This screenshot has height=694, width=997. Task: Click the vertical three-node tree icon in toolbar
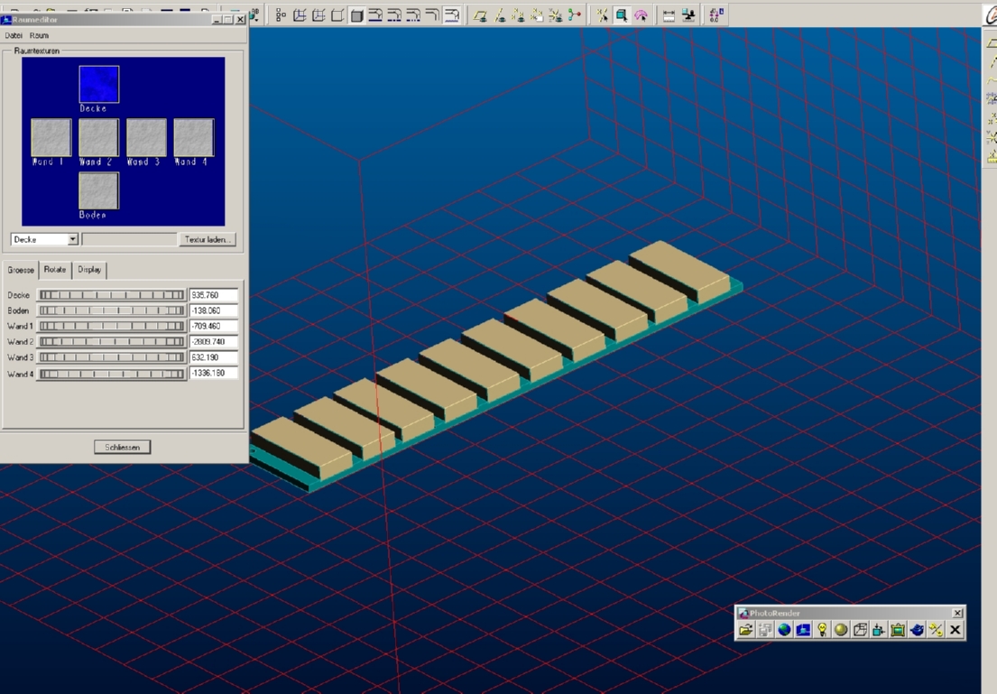(281, 15)
